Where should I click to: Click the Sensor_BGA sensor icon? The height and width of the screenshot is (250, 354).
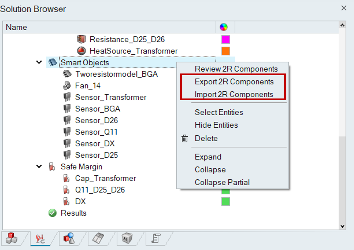67,109
